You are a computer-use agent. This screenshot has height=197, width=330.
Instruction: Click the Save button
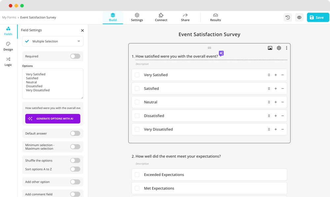318,17
